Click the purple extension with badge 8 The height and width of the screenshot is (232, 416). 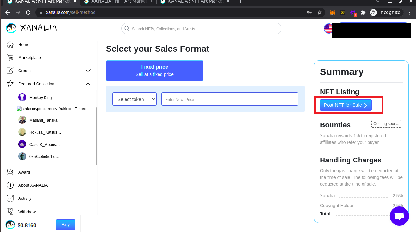click(353, 13)
